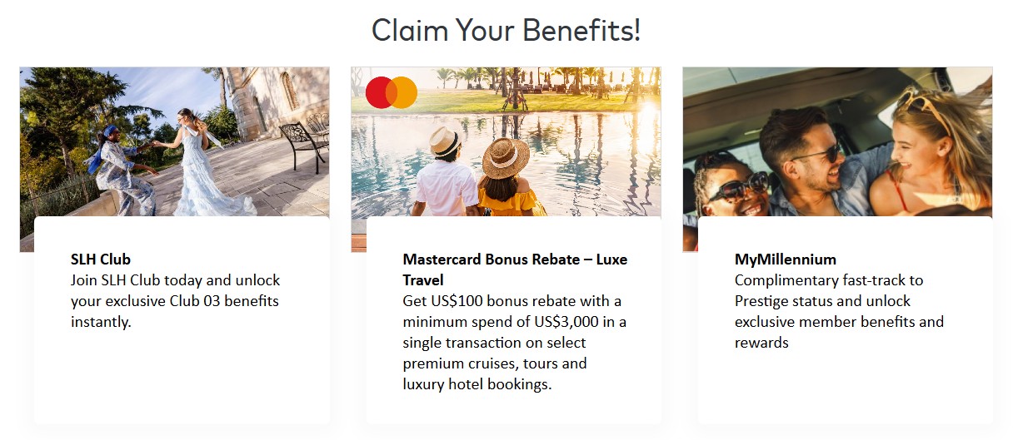
Task: Click the Prestige status fast-track description
Action: [x=839, y=311]
